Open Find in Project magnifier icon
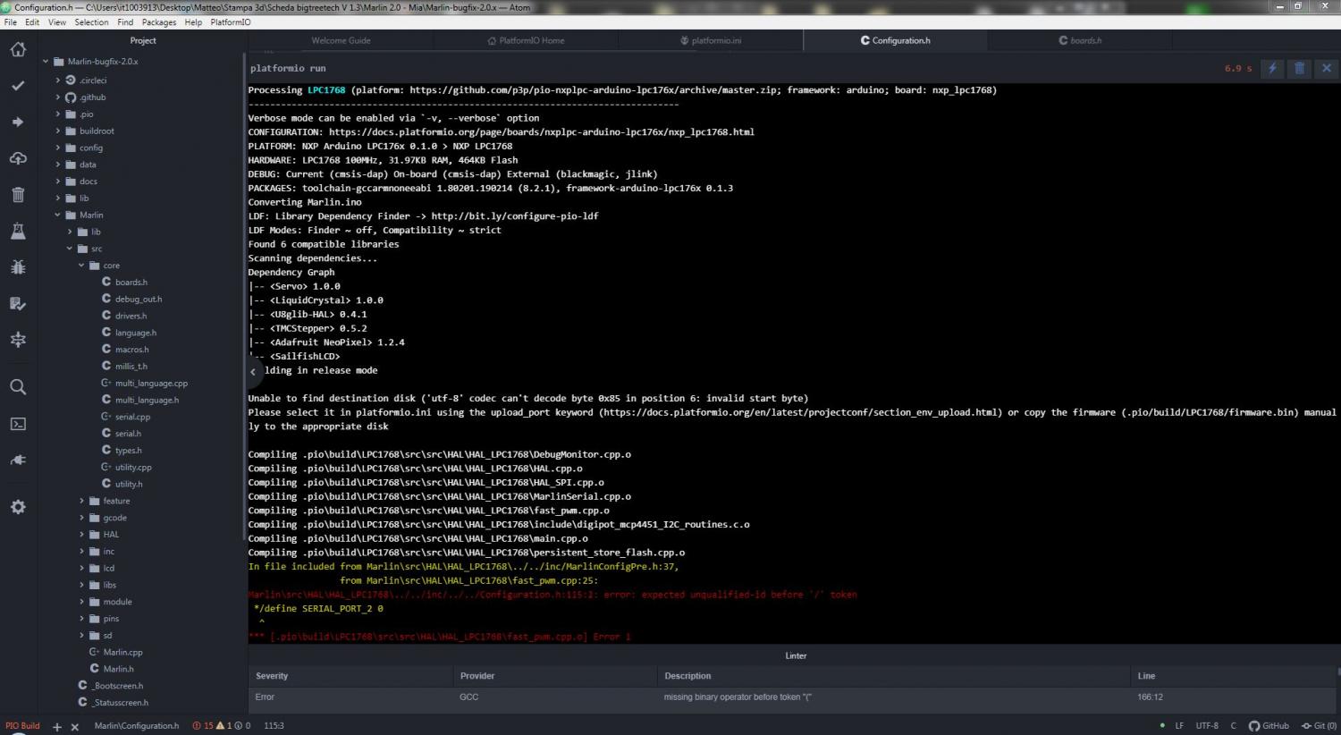Image resolution: width=1341 pixels, height=735 pixels. coord(18,387)
